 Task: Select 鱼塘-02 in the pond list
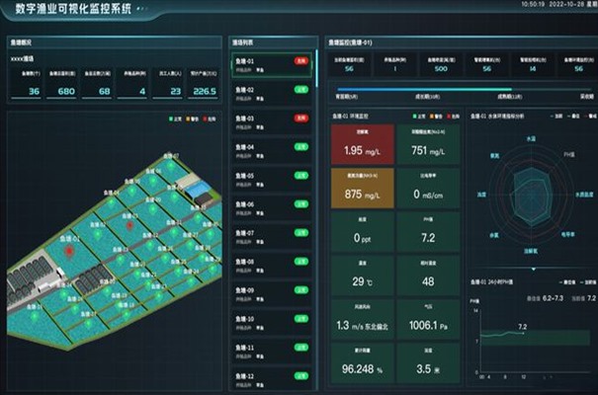272,94
